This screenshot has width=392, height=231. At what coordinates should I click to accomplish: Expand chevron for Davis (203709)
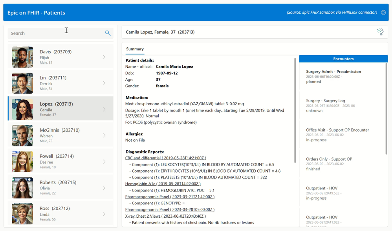(x=104, y=57)
